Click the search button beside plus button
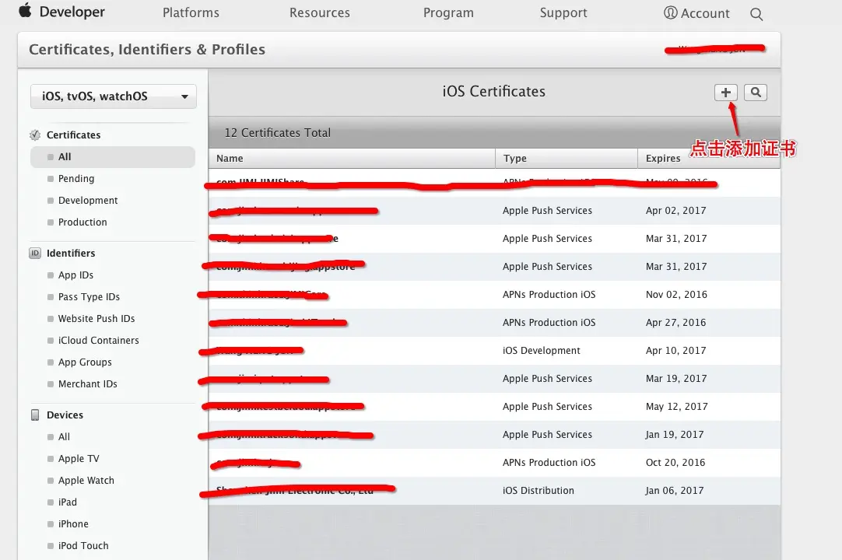 [x=756, y=93]
